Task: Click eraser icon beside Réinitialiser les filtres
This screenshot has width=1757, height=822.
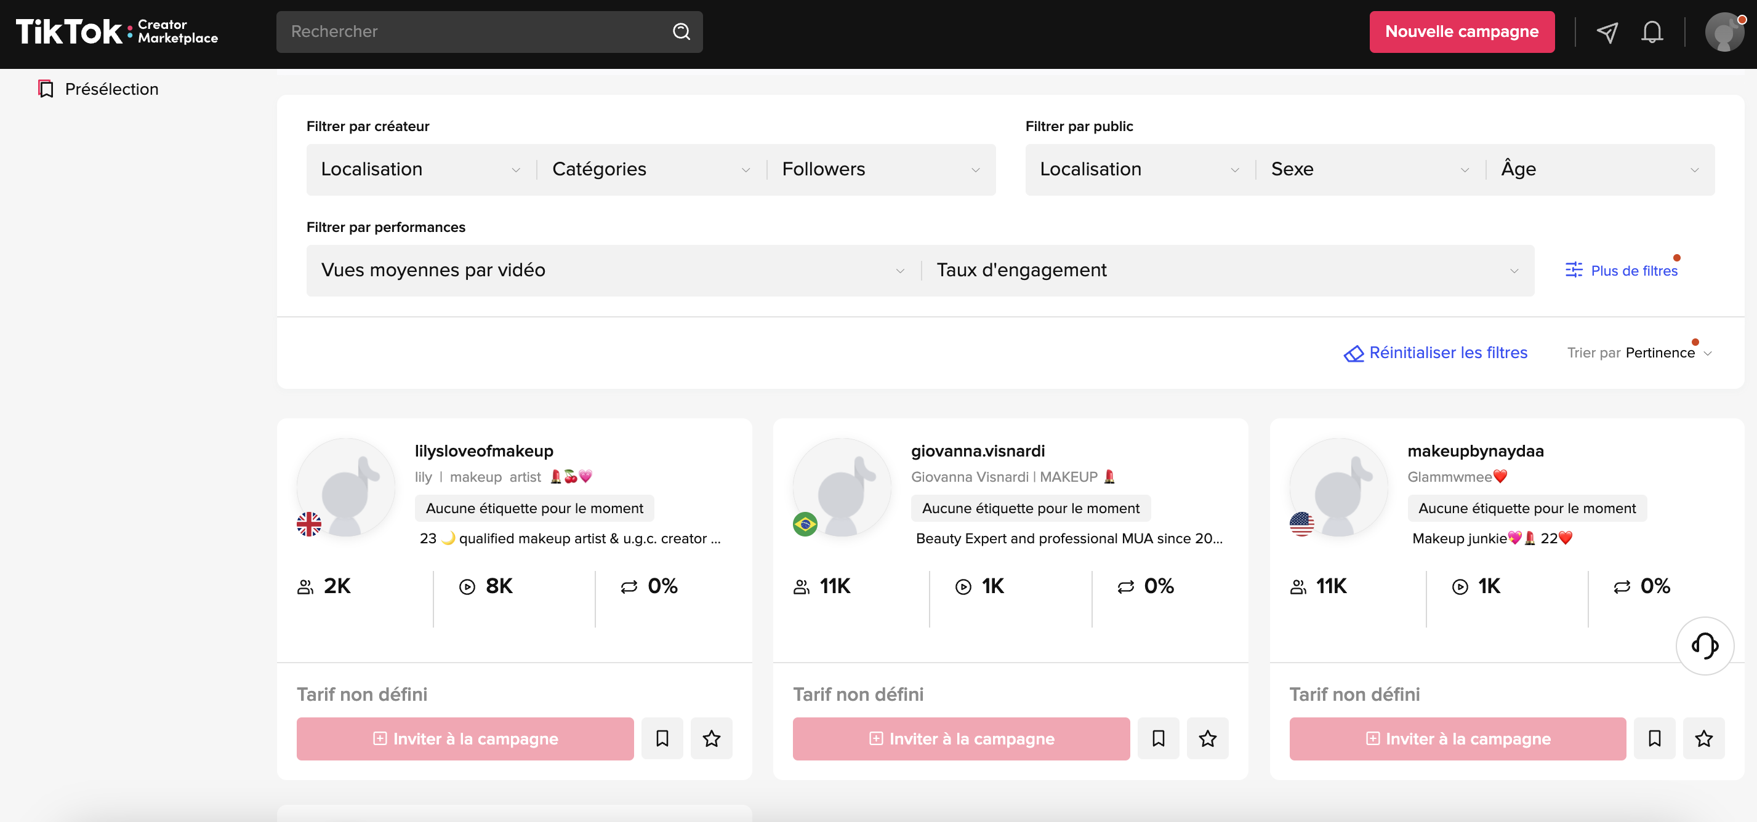Action: [1353, 353]
